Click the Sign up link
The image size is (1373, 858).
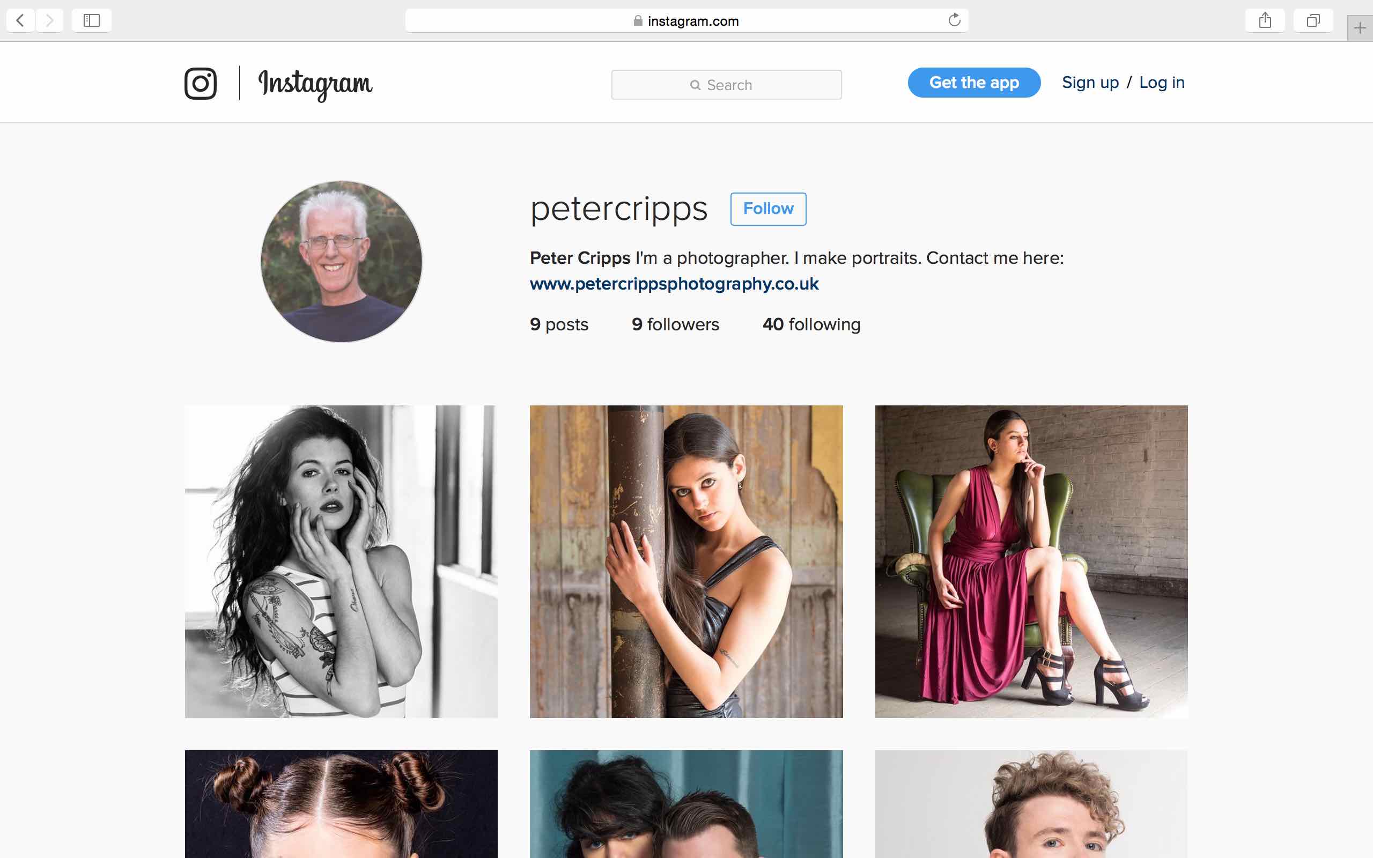1090,82
